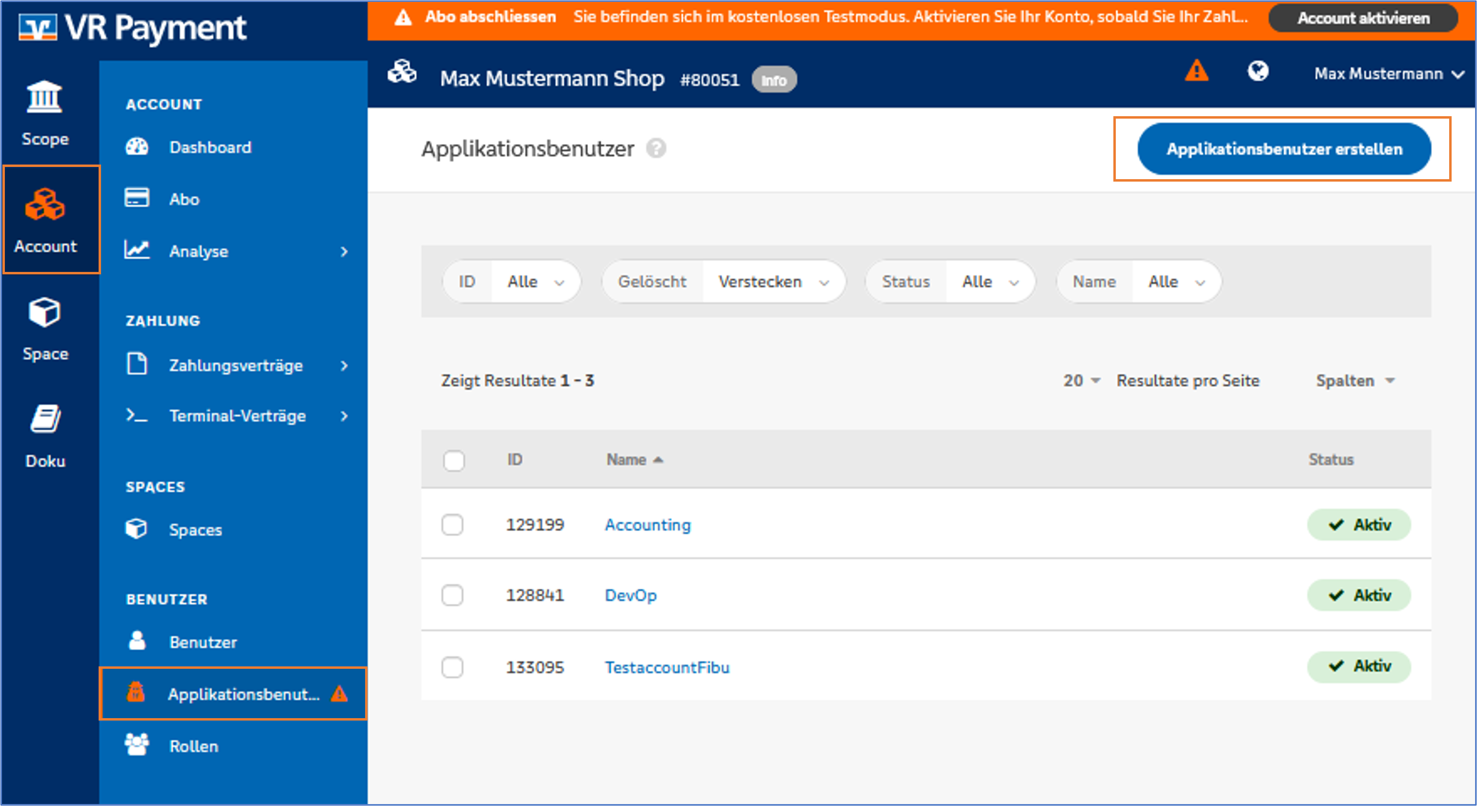
Task: Toggle the select-all checkbox in table header
Action: [454, 461]
